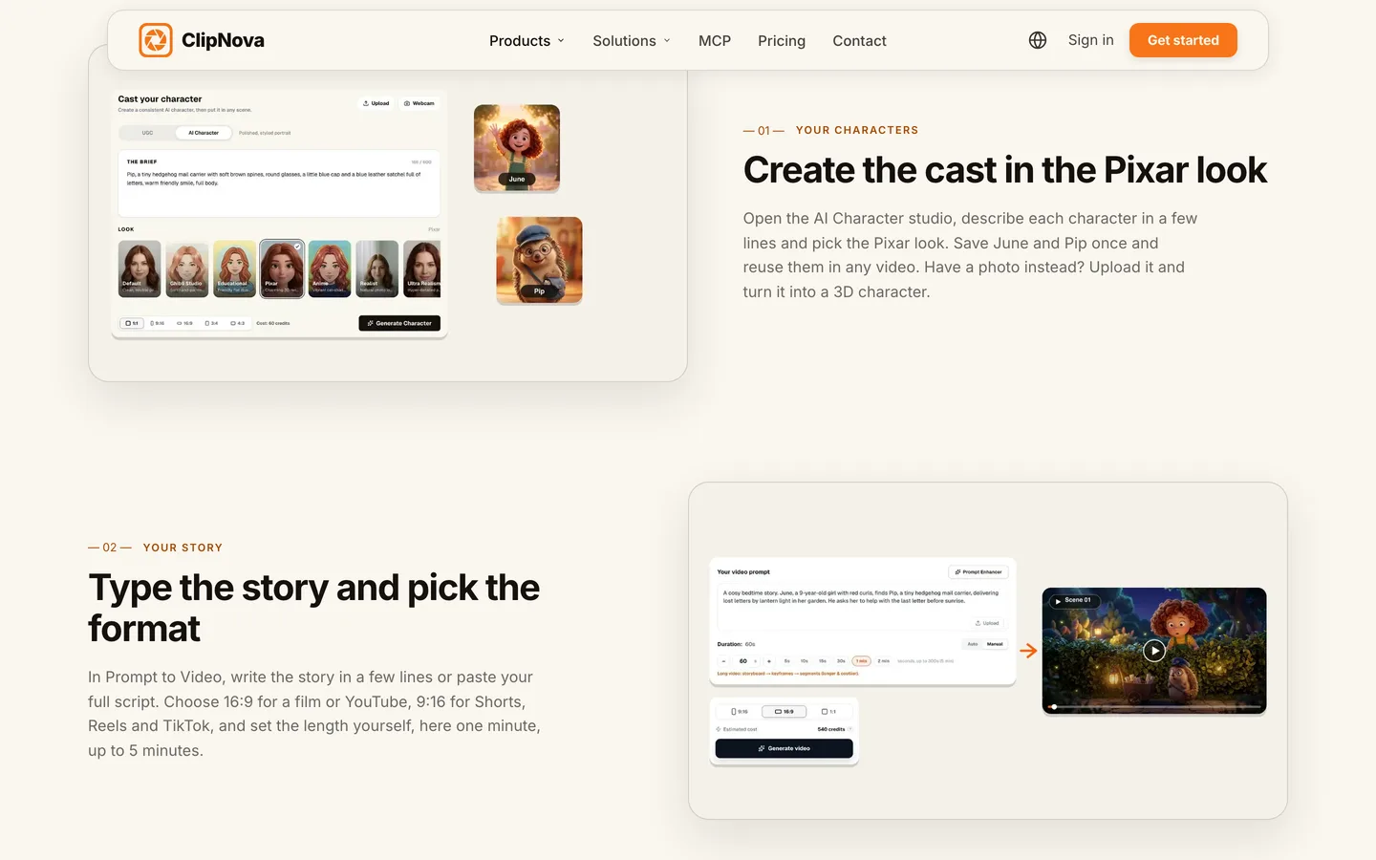Image resolution: width=1376 pixels, height=860 pixels.
Task: Click the Scene 01 badge on video
Action: 1074,600
